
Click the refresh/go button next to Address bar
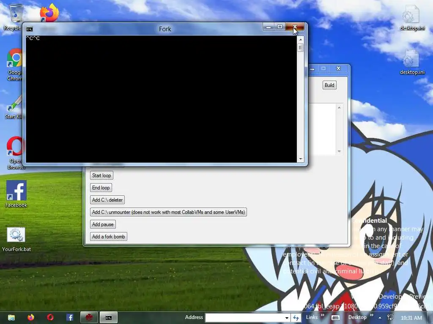click(296, 318)
